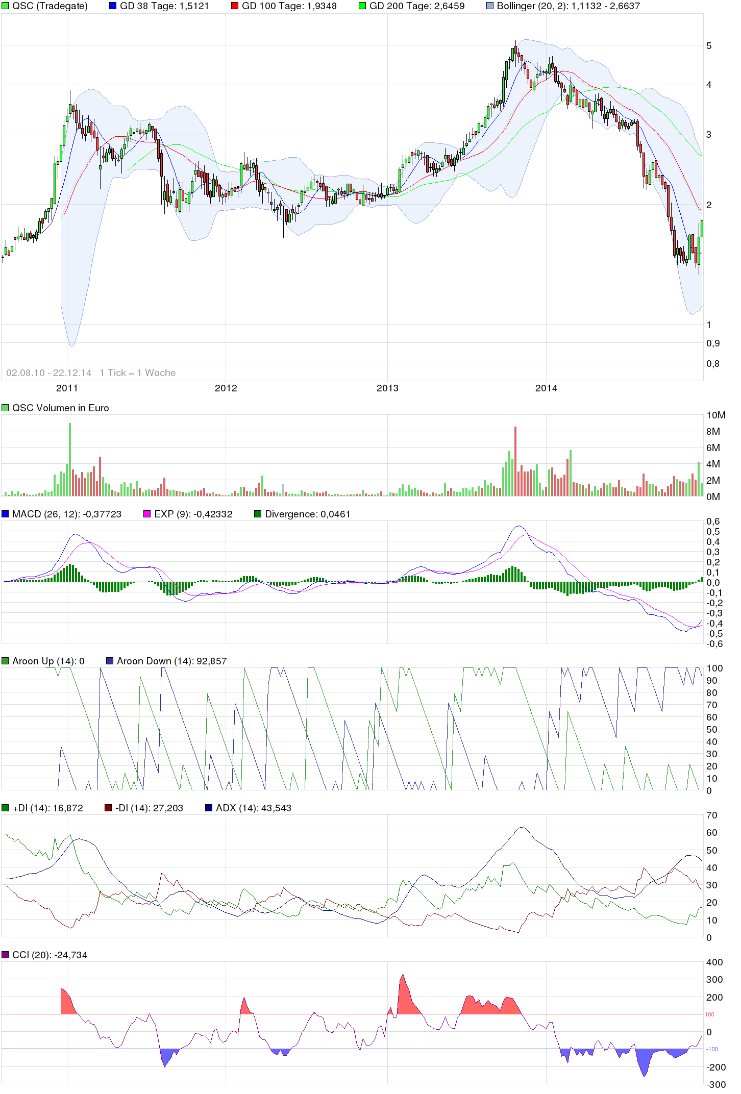Click the light blue Bollinger legend swatch

click(490, 6)
